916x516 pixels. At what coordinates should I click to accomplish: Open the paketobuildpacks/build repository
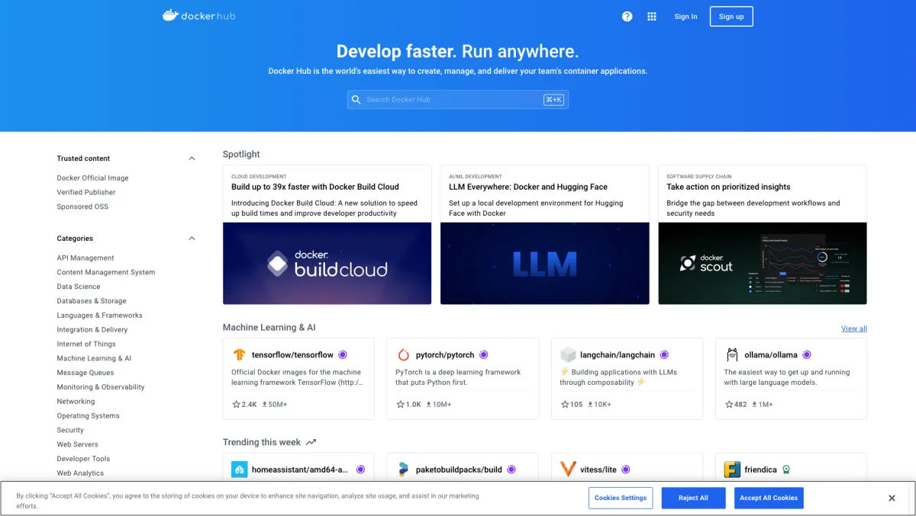click(459, 470)
